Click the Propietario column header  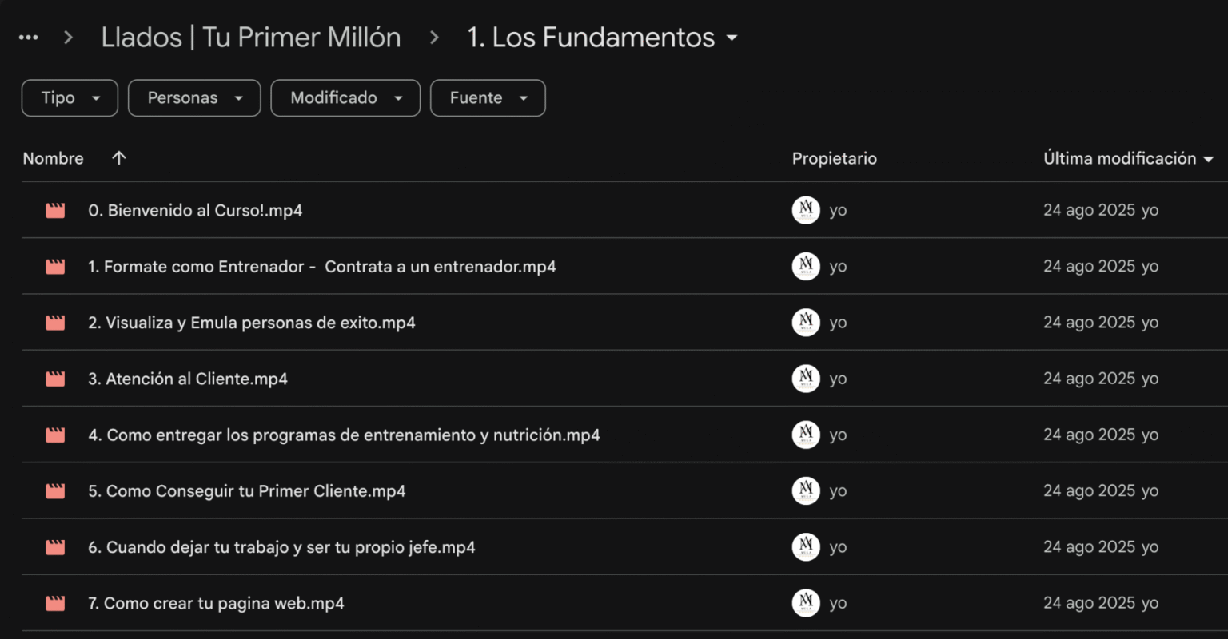point(834,158)
